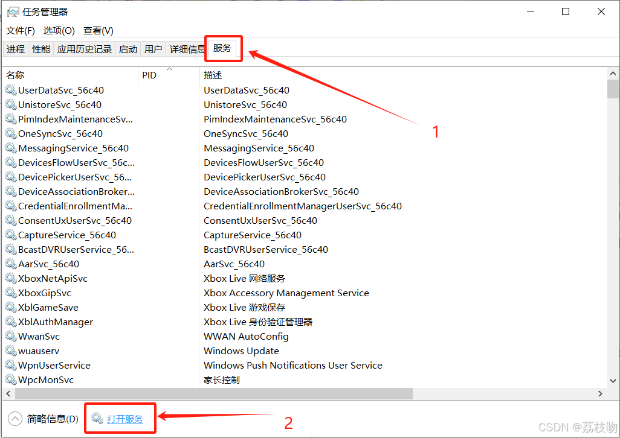
Task: Click the vertical scrollbar up arrow
Action: pos(613,74)
